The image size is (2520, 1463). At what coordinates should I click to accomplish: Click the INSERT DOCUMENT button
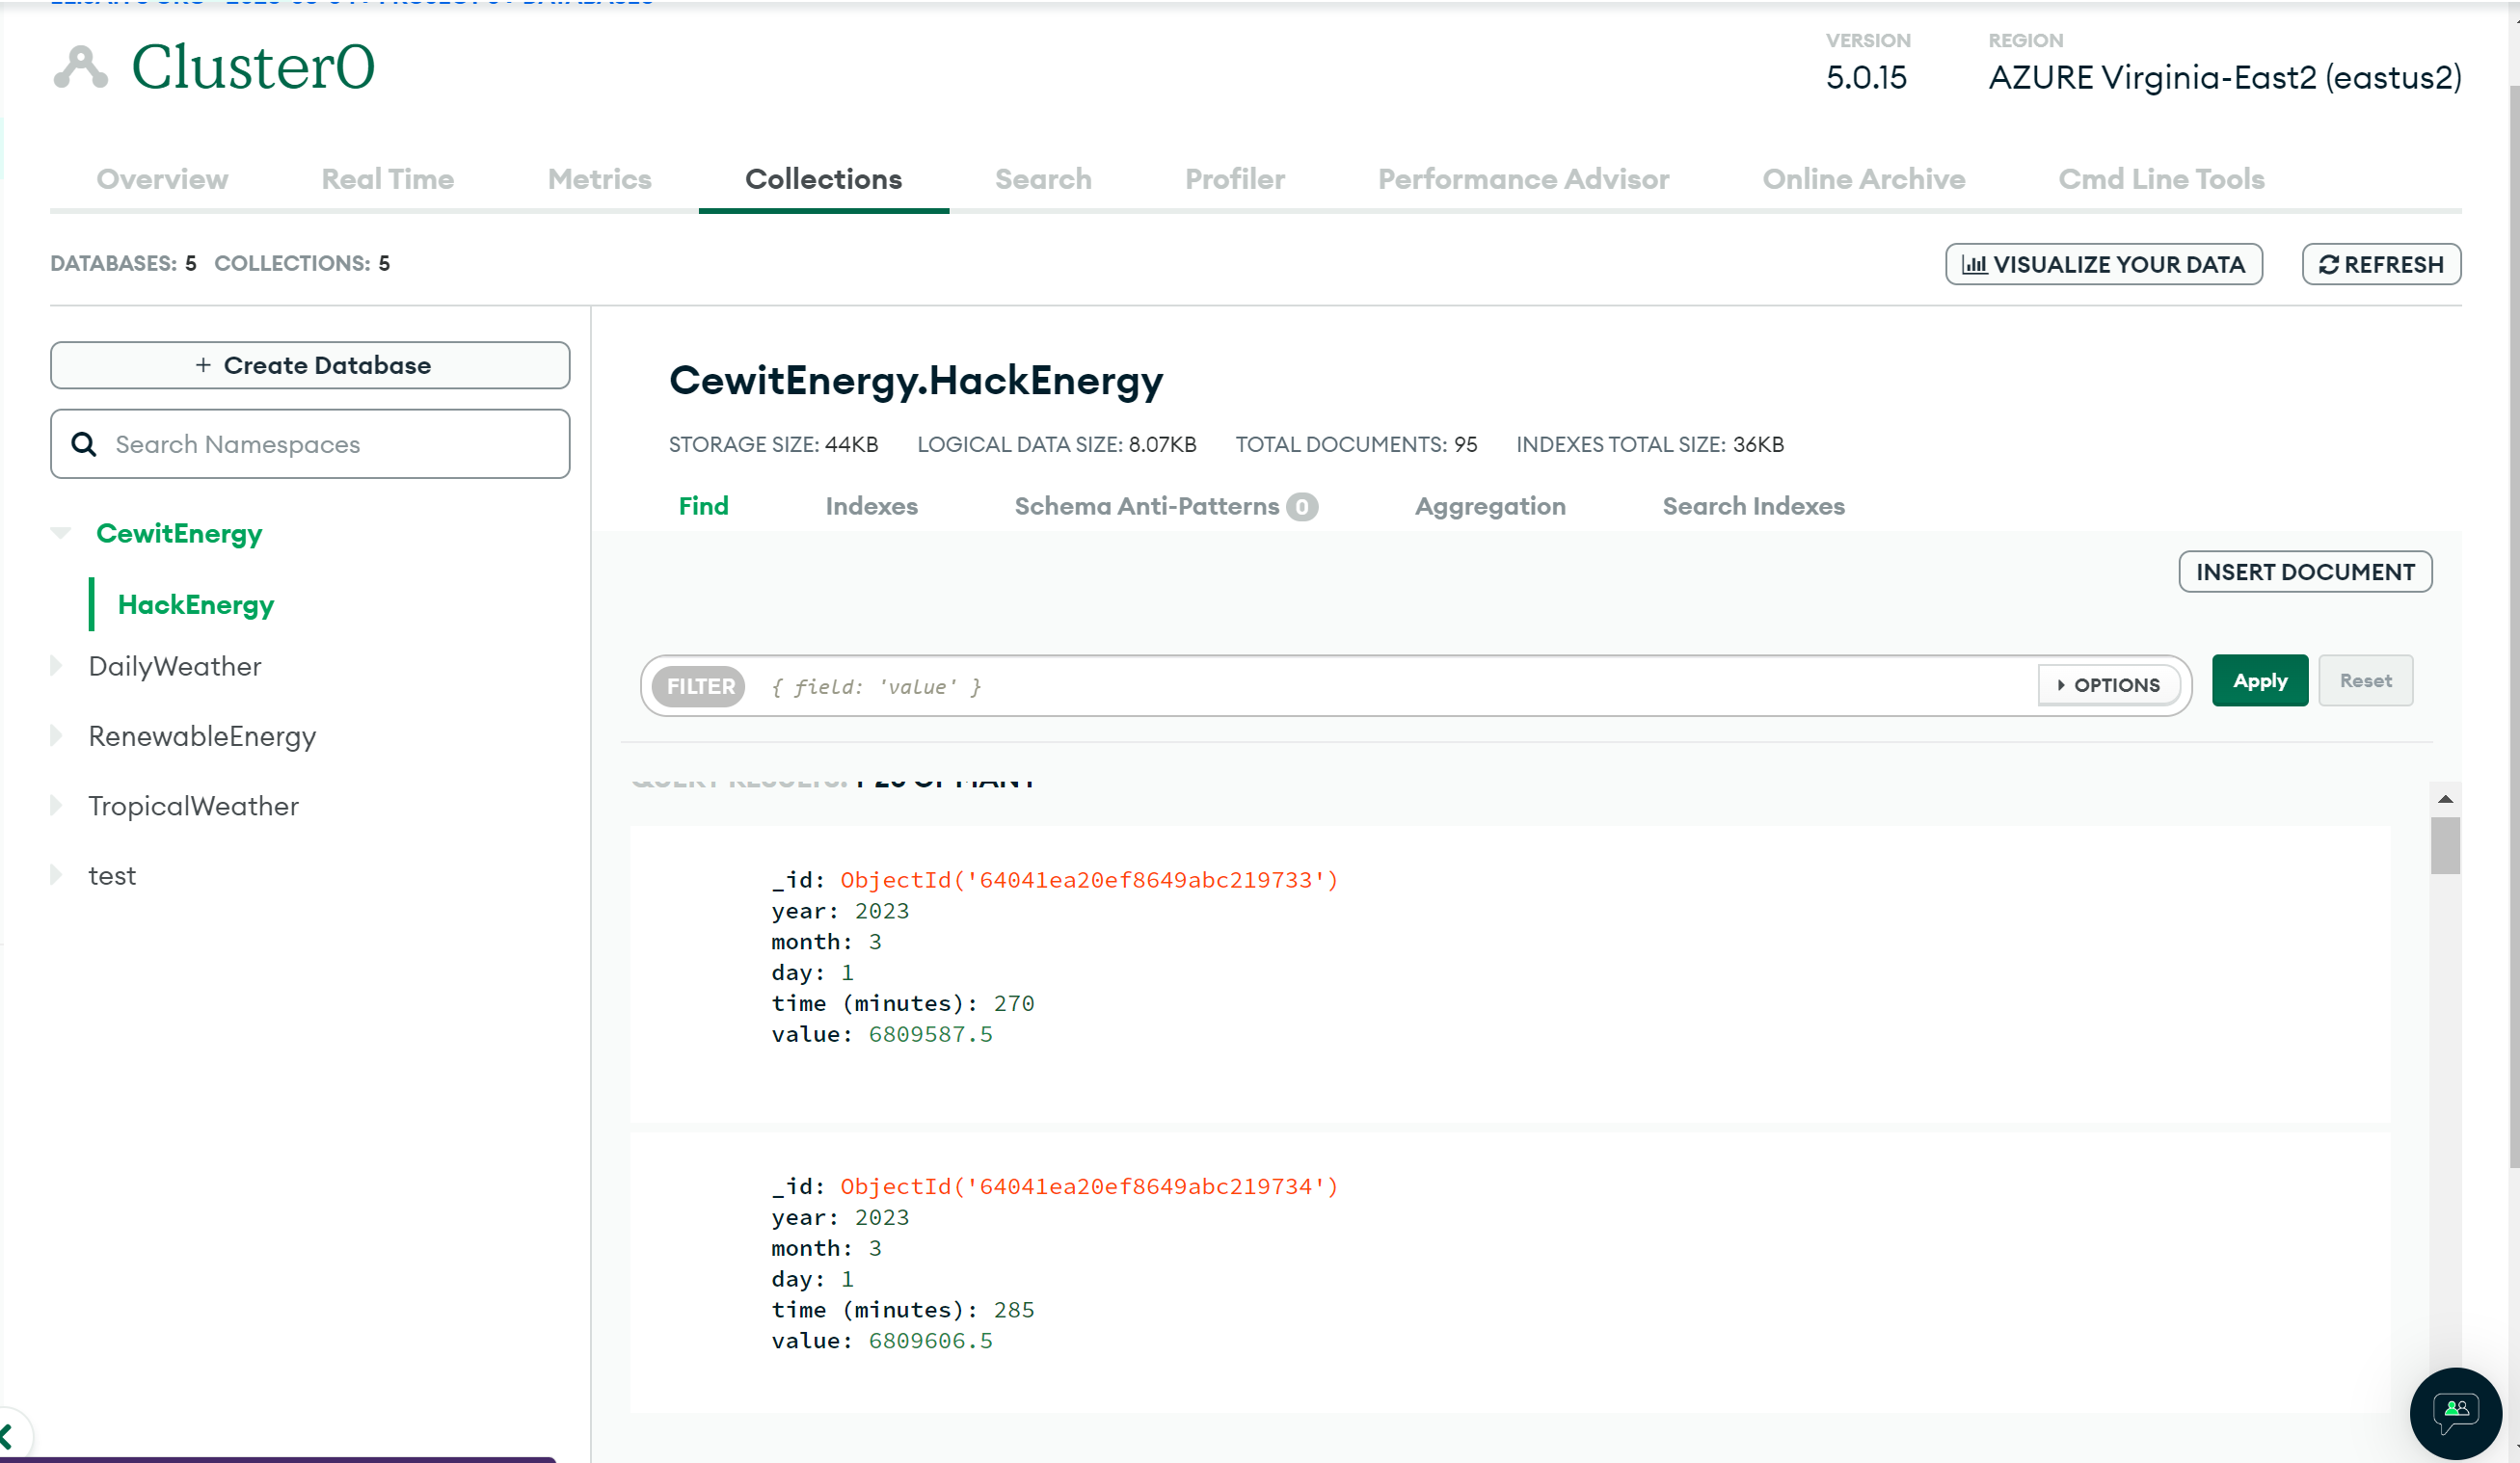(x=2304, y=572)
